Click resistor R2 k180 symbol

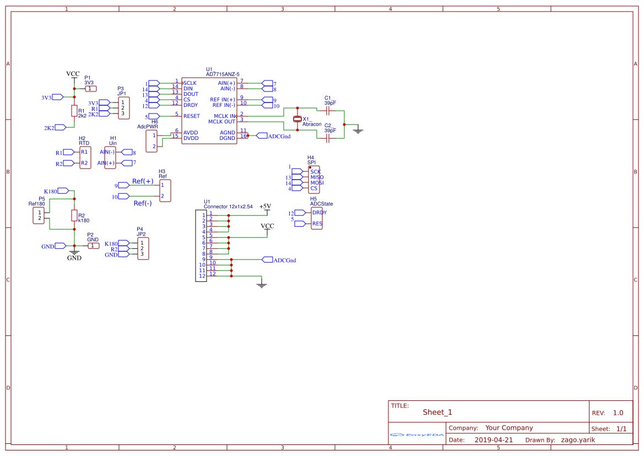coord(74,215)
